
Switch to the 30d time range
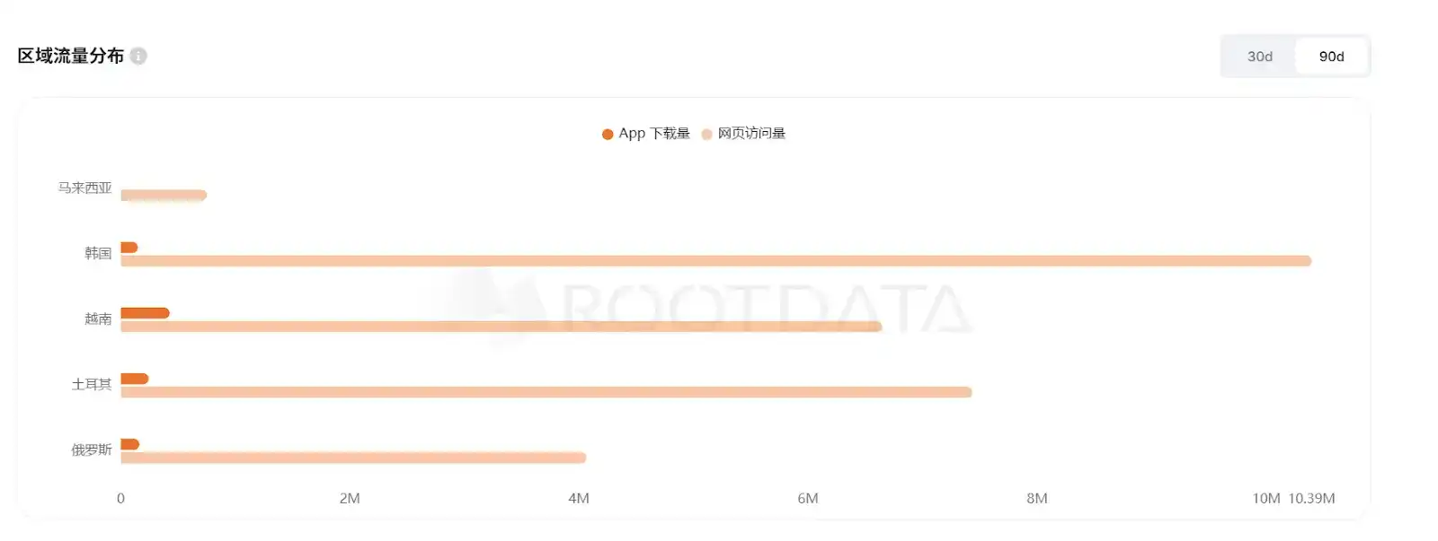[x=1259, y=57]
